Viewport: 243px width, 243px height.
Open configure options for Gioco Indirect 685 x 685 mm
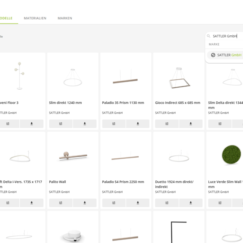(167, 124)
